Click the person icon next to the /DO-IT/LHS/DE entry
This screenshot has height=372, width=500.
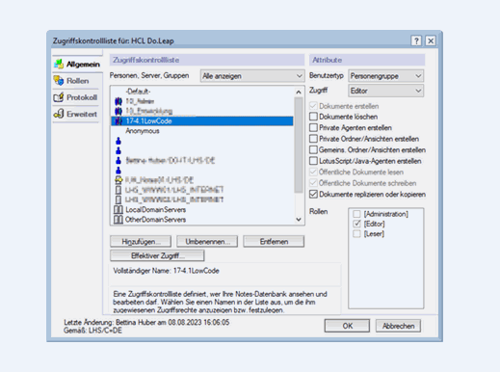coord(118,160)
